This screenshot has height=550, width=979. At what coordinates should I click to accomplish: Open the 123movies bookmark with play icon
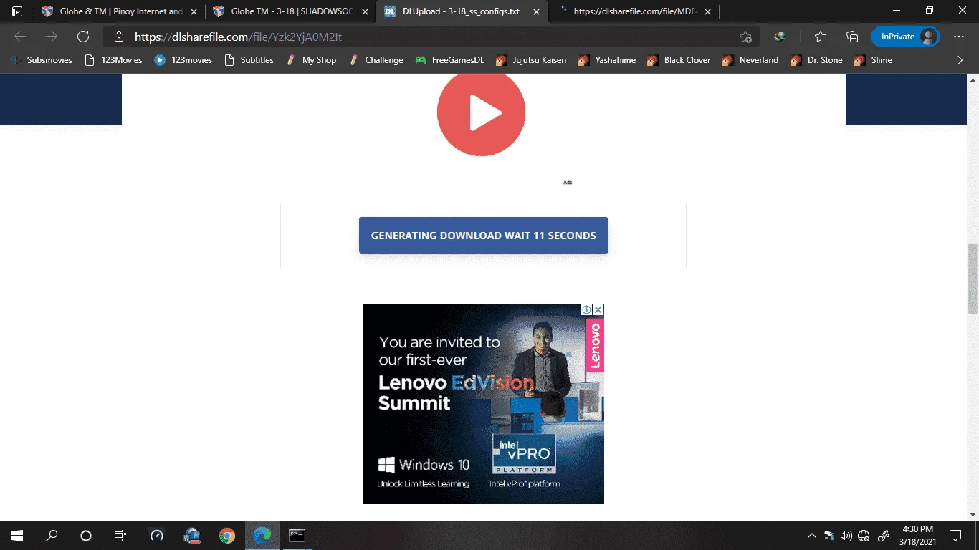[x=183, y=60]
